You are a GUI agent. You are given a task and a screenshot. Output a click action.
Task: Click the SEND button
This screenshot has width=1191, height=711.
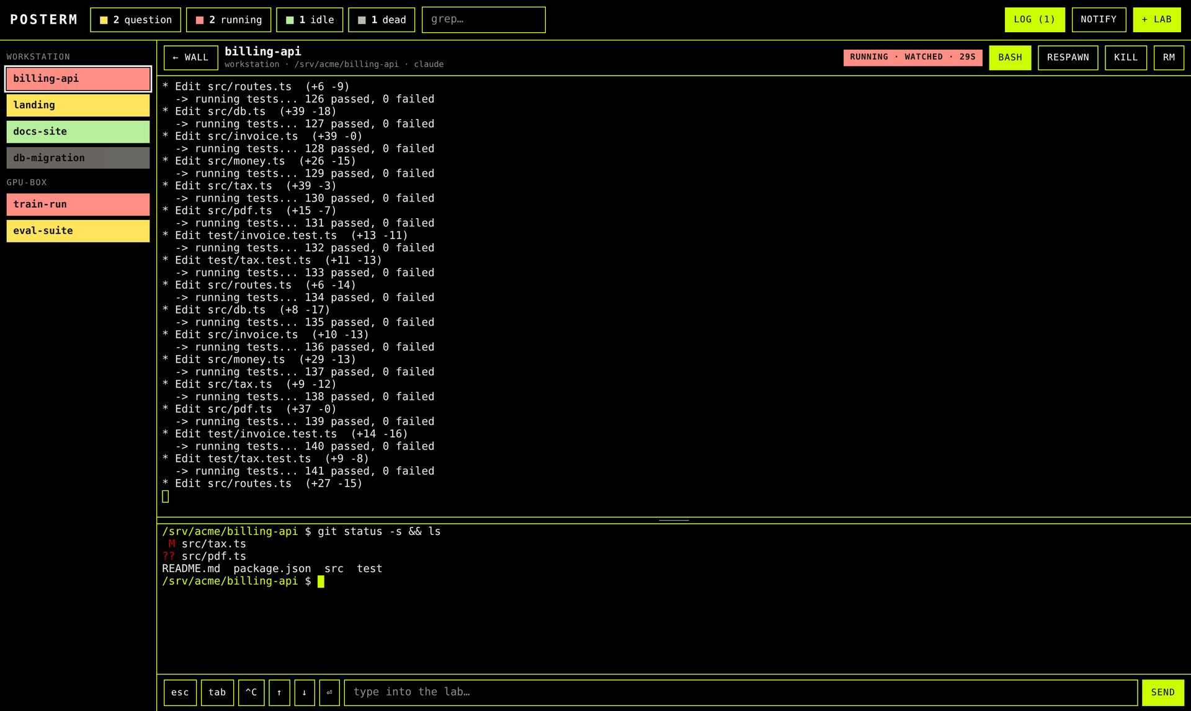tap(1162, 692)
